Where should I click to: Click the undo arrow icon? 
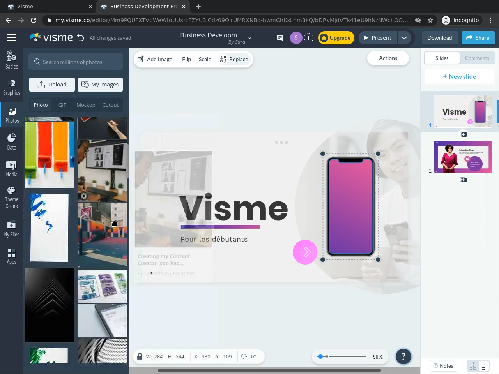(80, 38)
